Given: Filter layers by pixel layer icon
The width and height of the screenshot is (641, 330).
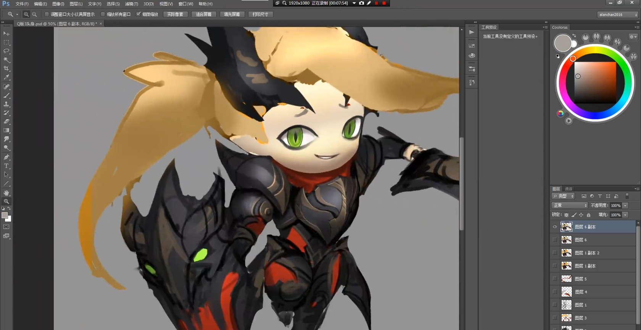Looking at the screenshot, I should [x=584, y=196].
